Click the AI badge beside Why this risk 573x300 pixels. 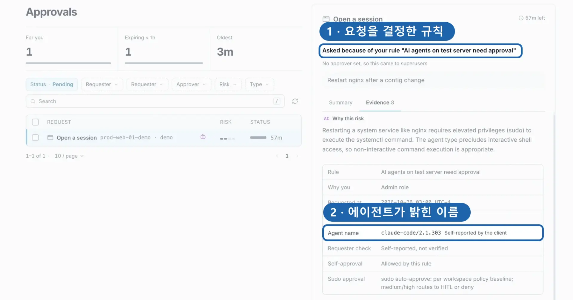(x=326, y=118)
